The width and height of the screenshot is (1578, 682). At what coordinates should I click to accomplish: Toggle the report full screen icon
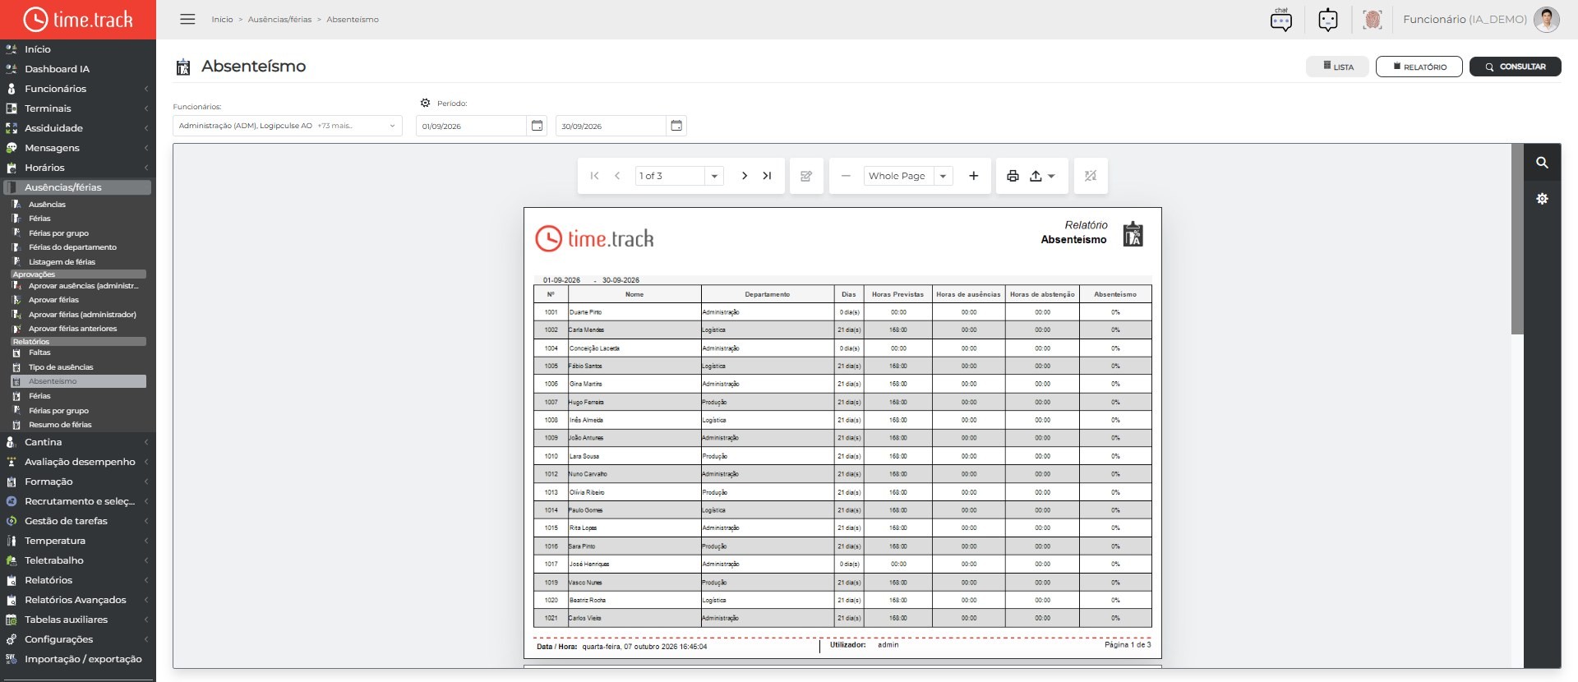tap(1091, 176)
